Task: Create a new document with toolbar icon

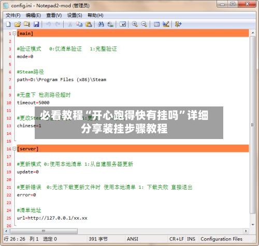Action: (x=8, y=24)
